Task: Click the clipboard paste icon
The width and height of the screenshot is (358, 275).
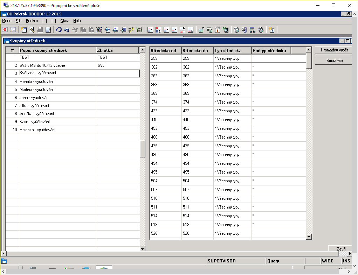Action: pos(91,30)
